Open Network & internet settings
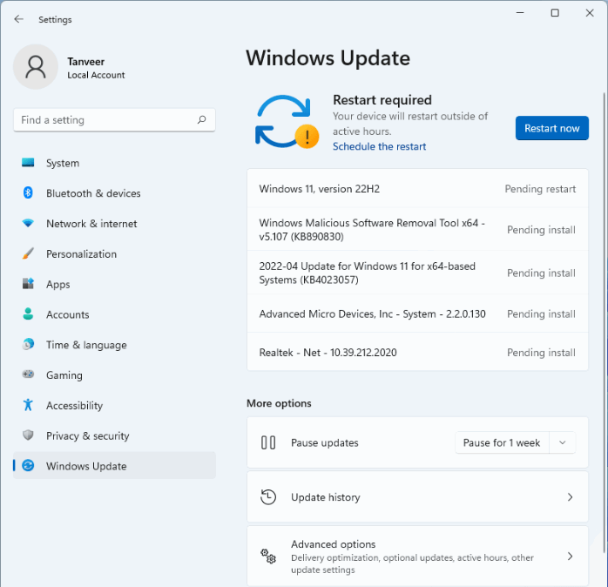The height and width of the screenshot is (587, 608). [114, 223]
